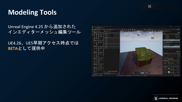Image resolution: width=182 pixels, height=102 pixels.
Task: Open the ウィンドウ menu
Action: (101, 26)
